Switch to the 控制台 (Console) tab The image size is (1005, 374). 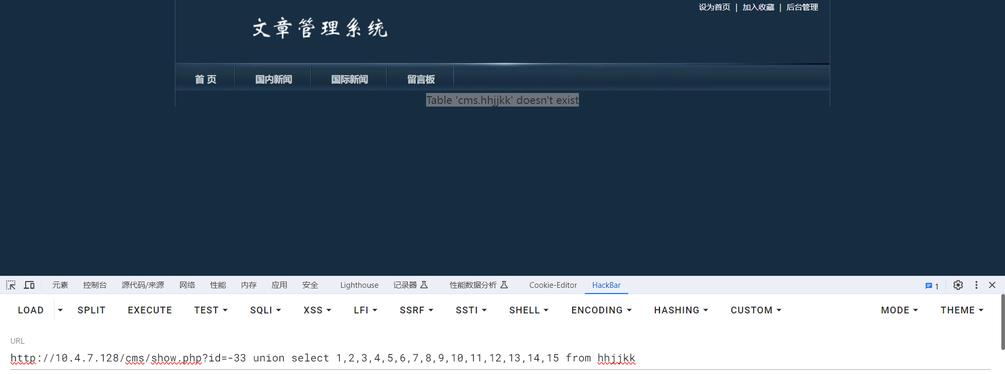point(95,285)
